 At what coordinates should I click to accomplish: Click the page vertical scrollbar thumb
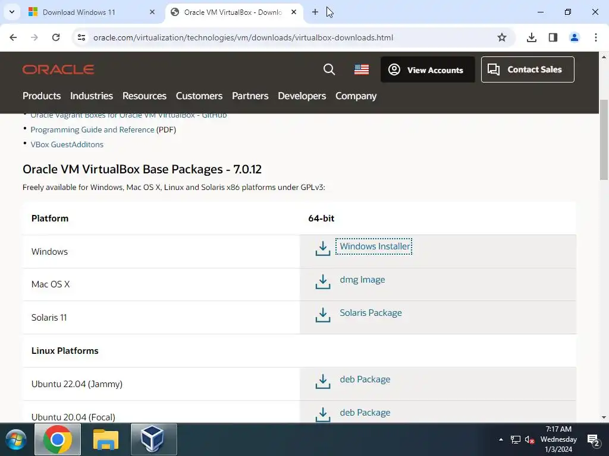point(604,140)
